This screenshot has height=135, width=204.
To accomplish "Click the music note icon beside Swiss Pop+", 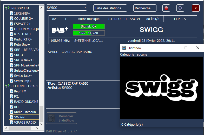I will [12, 81].
